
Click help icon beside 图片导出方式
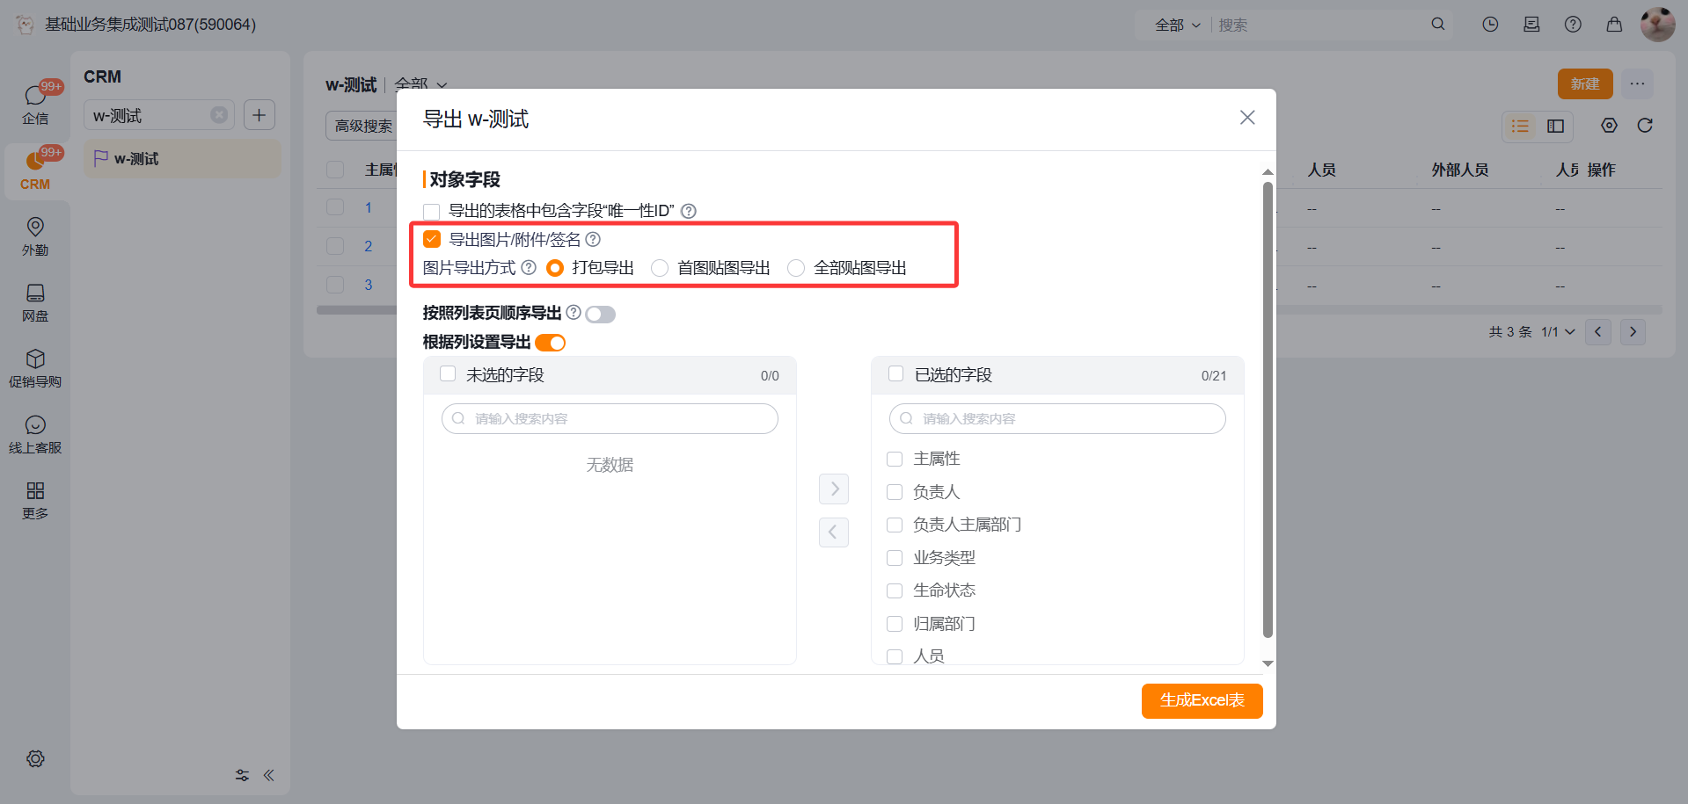(529, 267)
